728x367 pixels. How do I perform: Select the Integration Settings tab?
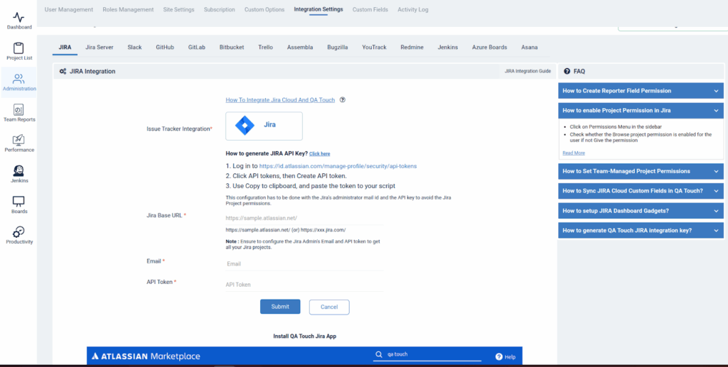click(318, 9)
